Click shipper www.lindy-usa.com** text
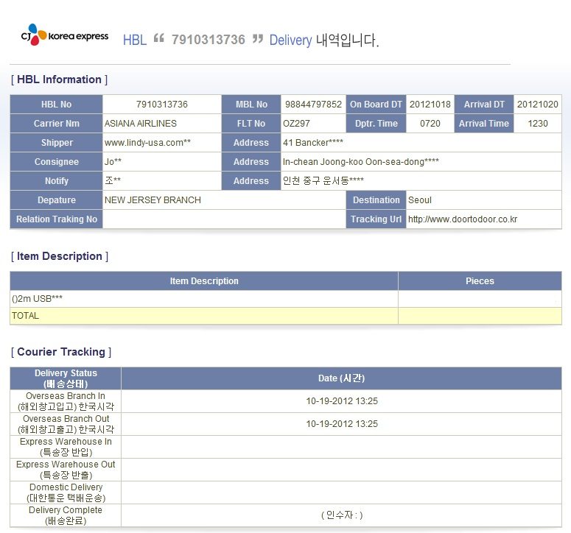 tap(147, 143)
